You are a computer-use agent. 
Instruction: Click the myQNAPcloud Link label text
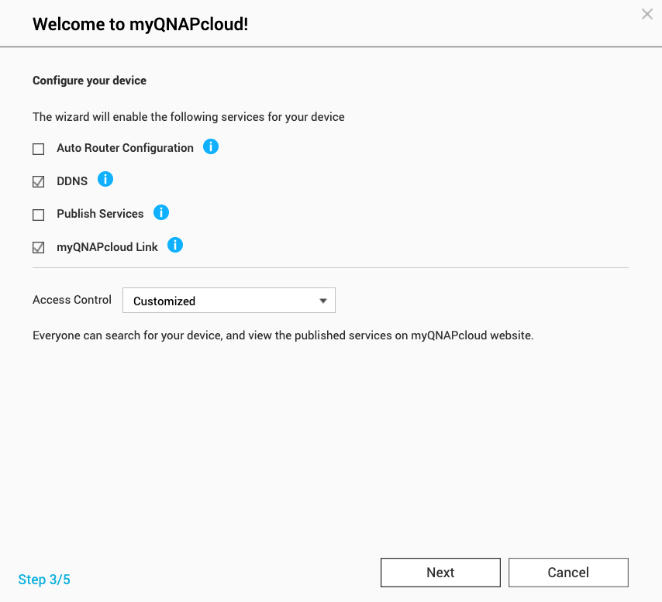point(107,247)
